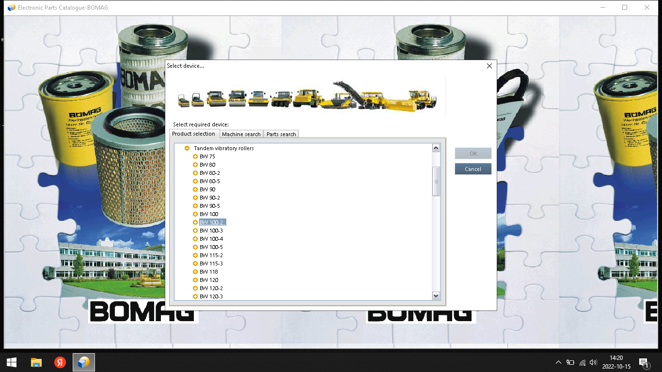Confirm selection with the OK button
The height and width of the screenshot is (372, 662).
[x=473, y=154]
